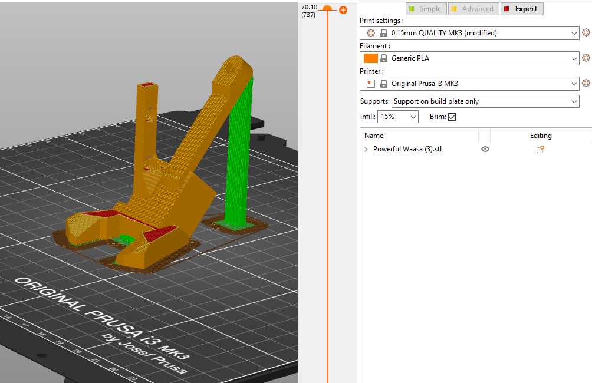Click the plus icon on layer slider
This screenshot has width=592, height=383.
[x=343, y=10]
